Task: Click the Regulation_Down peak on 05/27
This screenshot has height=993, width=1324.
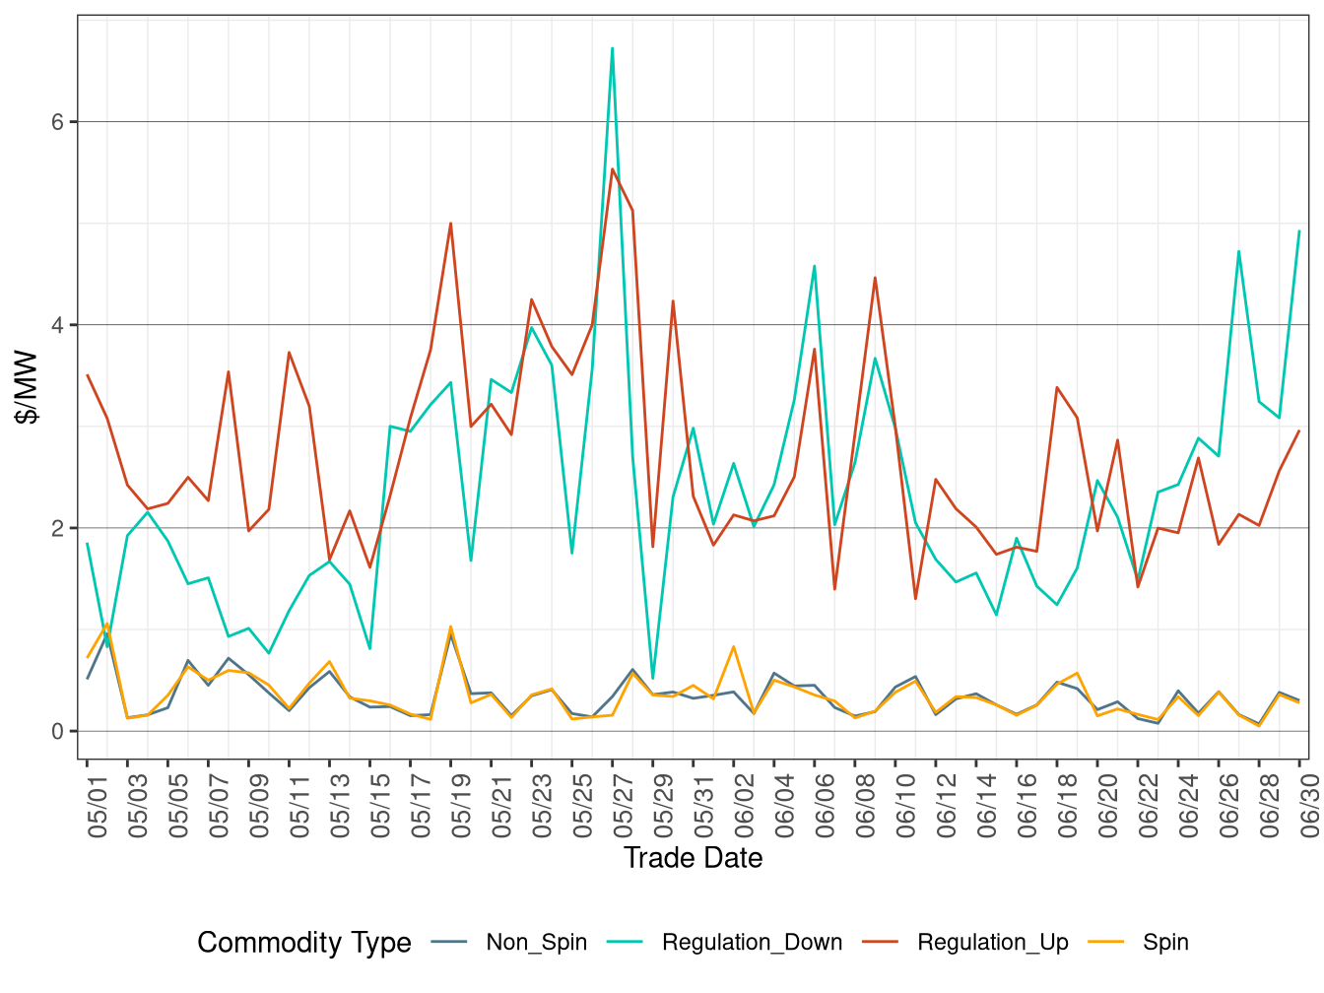Action: pyautogui.click(x=613, y=48)
